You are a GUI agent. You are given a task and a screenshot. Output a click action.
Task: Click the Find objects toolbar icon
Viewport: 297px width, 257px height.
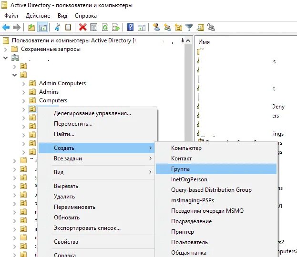(200, 28)
